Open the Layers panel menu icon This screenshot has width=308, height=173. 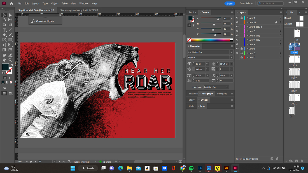coord(281,12)
